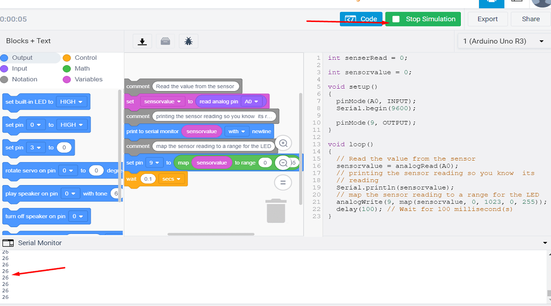This screenshot has width=551, height=306.
Task: Click the Share button
Action: pyautogui.click(x=530, y=19)
